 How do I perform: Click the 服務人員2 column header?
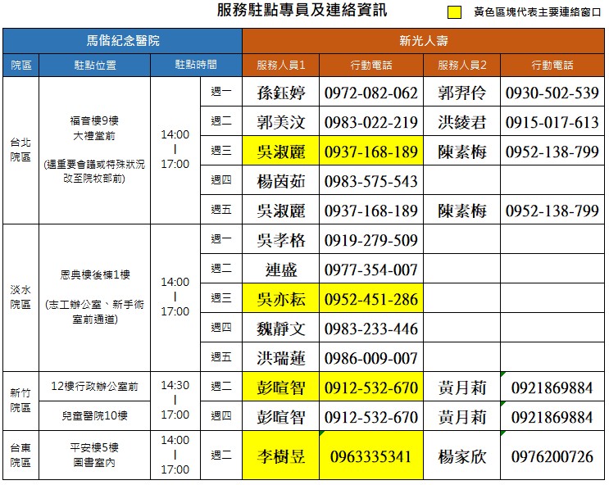(x=461, y=65)
